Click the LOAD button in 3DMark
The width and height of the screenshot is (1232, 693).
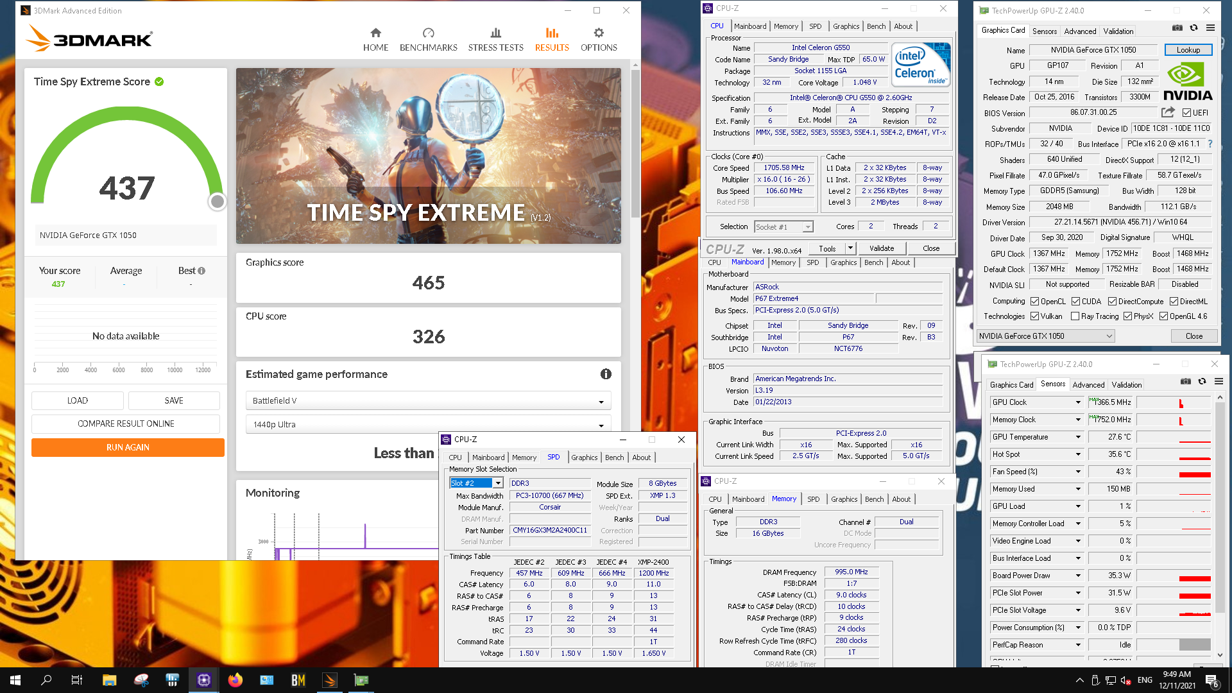(x=78, y=400)
